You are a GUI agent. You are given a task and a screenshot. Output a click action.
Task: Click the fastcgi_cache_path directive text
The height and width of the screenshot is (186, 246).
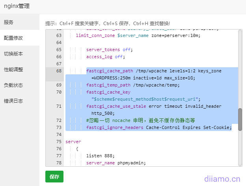[110, 71]
